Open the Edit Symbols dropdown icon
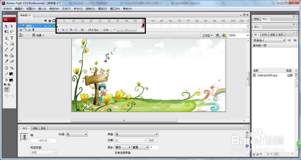 pyautogui.click(x=224, y=35)
